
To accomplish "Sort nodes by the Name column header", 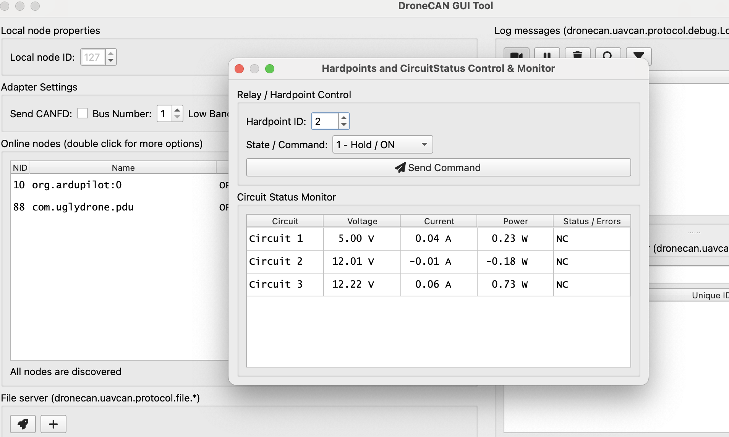I will [x=123, y=168].
